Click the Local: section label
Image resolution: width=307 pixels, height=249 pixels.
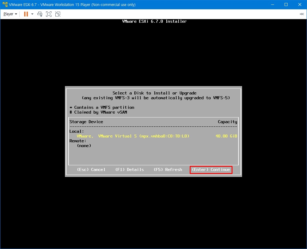coord(77,131)
